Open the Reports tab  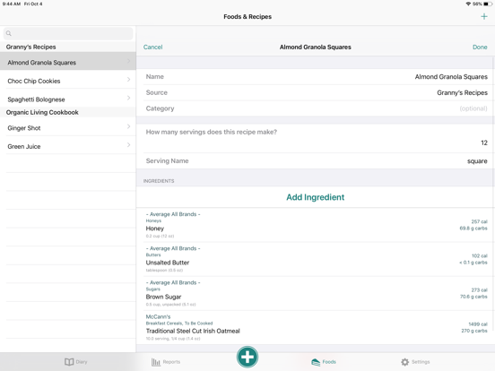point(166,362)
